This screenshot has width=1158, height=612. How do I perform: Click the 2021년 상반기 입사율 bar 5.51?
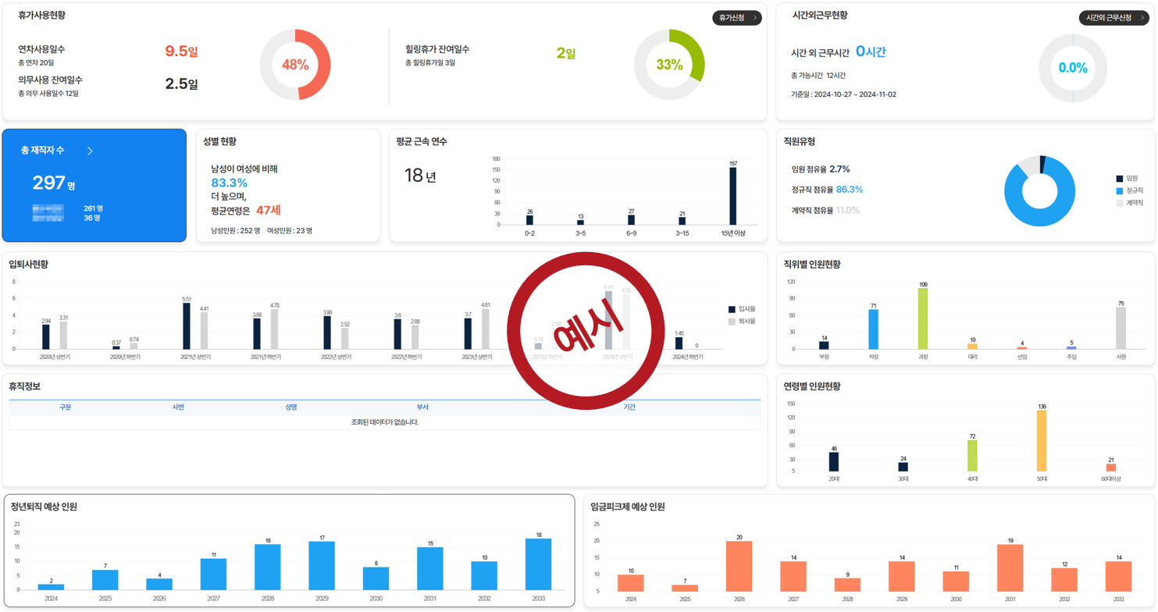pyautogui.click(x=187, y=326)
